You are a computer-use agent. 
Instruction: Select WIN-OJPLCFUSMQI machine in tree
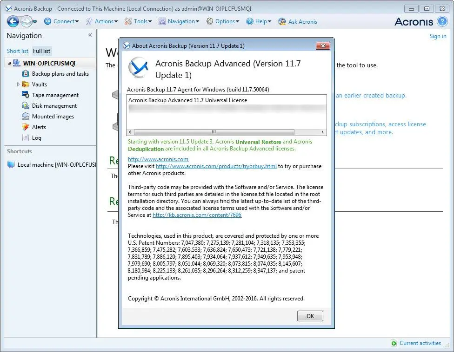pos(49,63)
